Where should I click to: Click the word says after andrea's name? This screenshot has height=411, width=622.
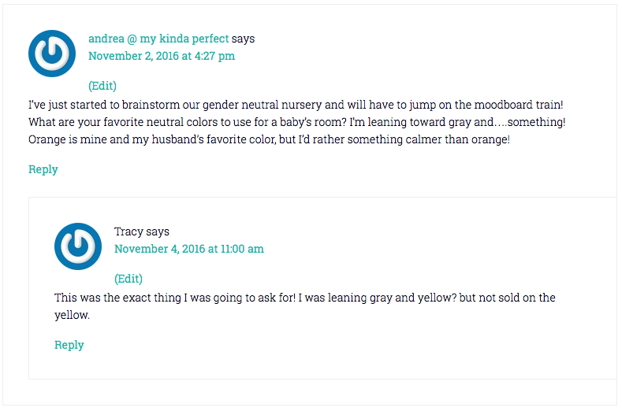[x=243, y=39]
